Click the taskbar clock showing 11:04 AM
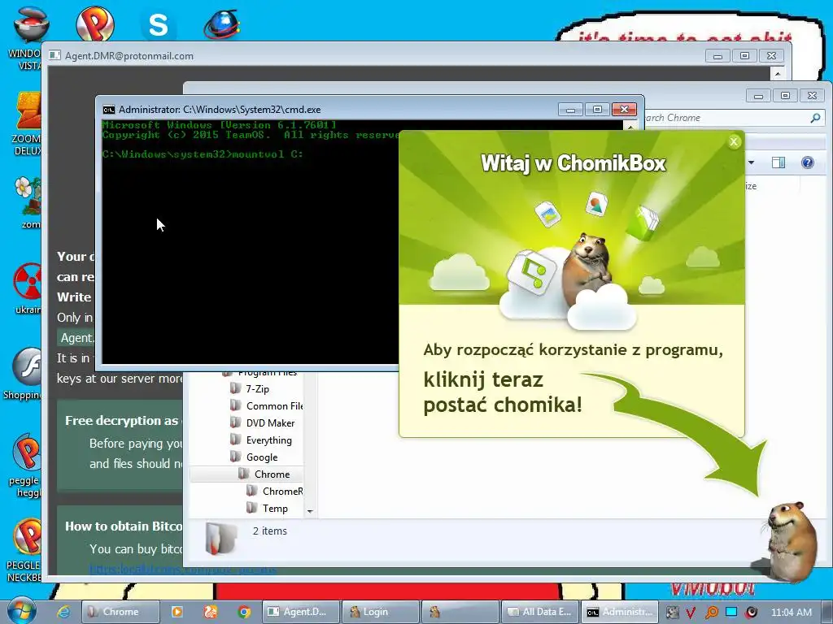Screen dimensions: 833x624 [x=791, y=612]
